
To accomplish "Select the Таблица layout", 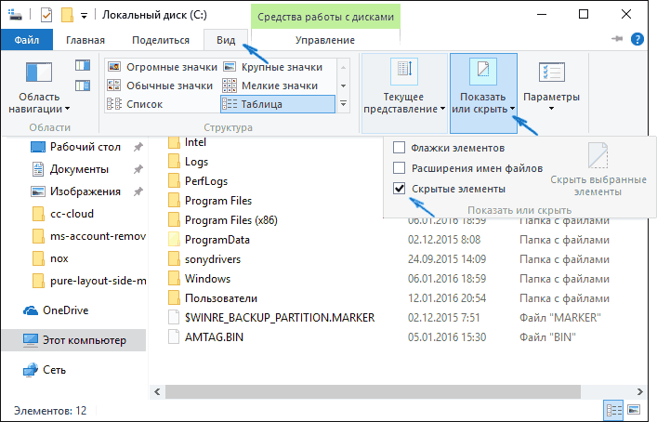I will (x=278, y=104).
